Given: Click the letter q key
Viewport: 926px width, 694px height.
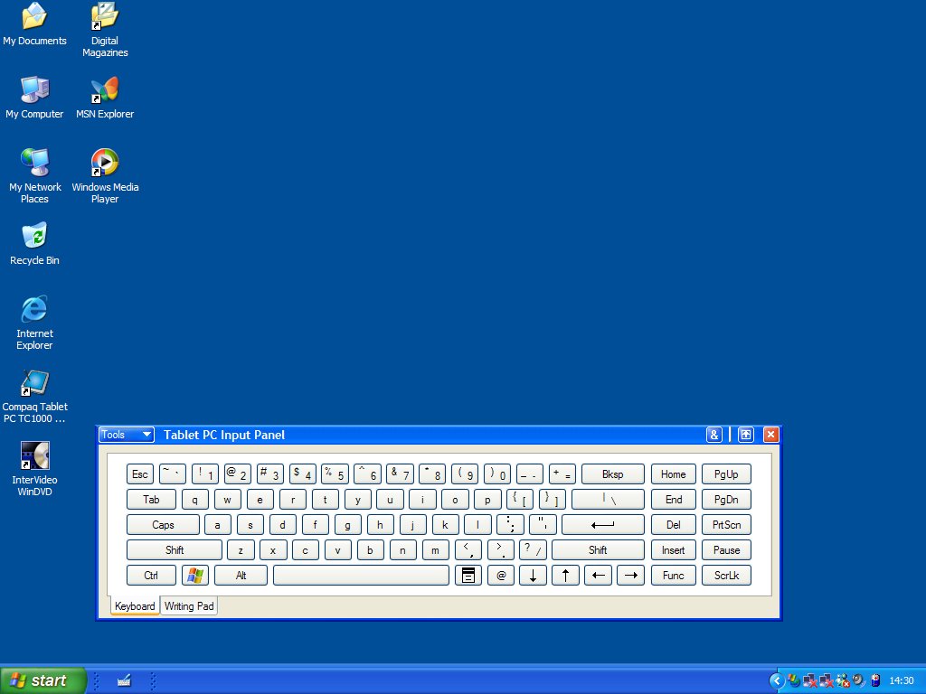Looking at the screenshot, I should 195,499.
